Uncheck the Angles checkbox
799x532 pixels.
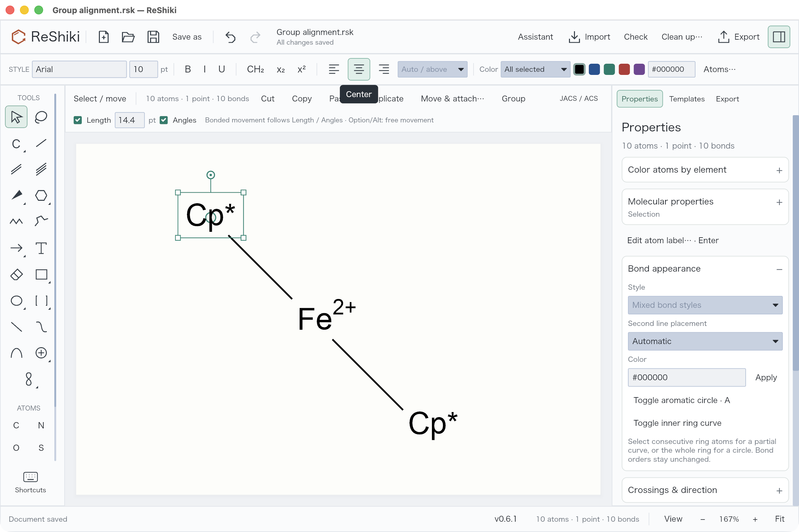coord(164,120)
